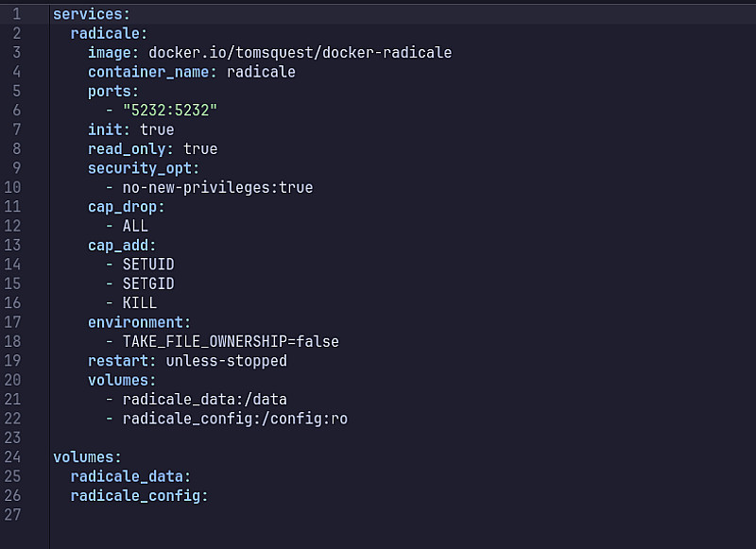756x549 pixels.
Task: Click the SETUID entry
Action: pyautogui.click(x=148, y=265)
